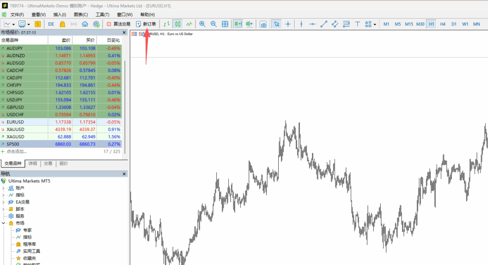Screen dimensions: 488x265
Task: Toggle 算法交易 algorithmic trading
Action: [x=118, y=24]
